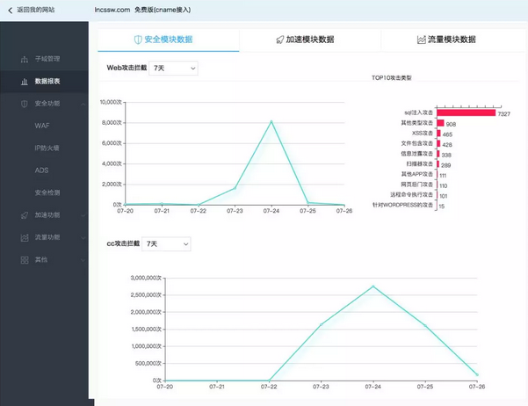This screenshot has height=406, width=528.
Task: Click the cc攻击拦截 heading
Action: 123,243
